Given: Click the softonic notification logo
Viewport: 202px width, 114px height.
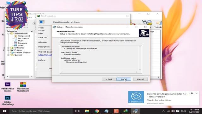Looking at the screenshot, I should [x=136, y=97].
